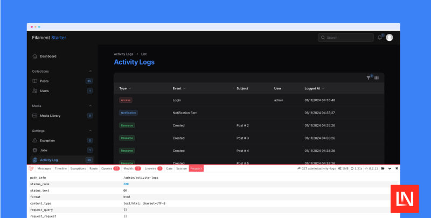
Task: Switch to the Timeline debugbar tab
Action: pos(61,168)
